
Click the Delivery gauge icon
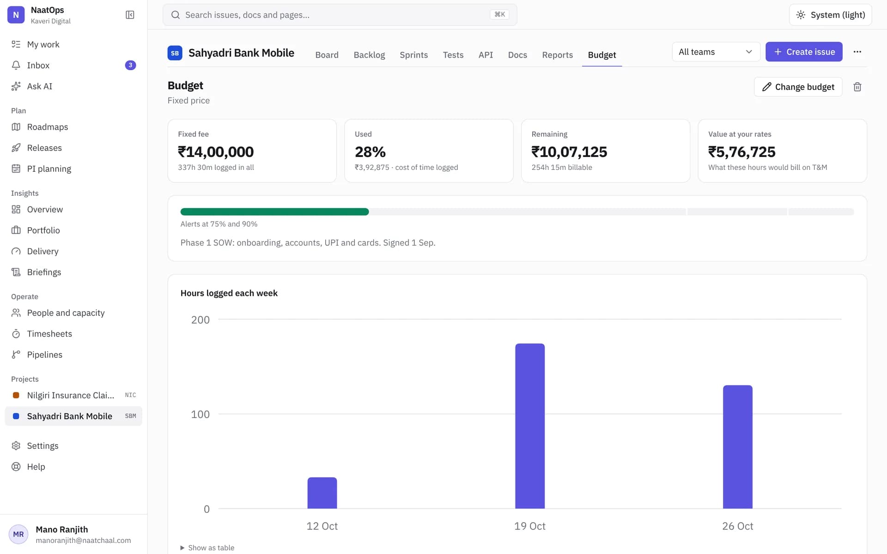tap(16, 251)
